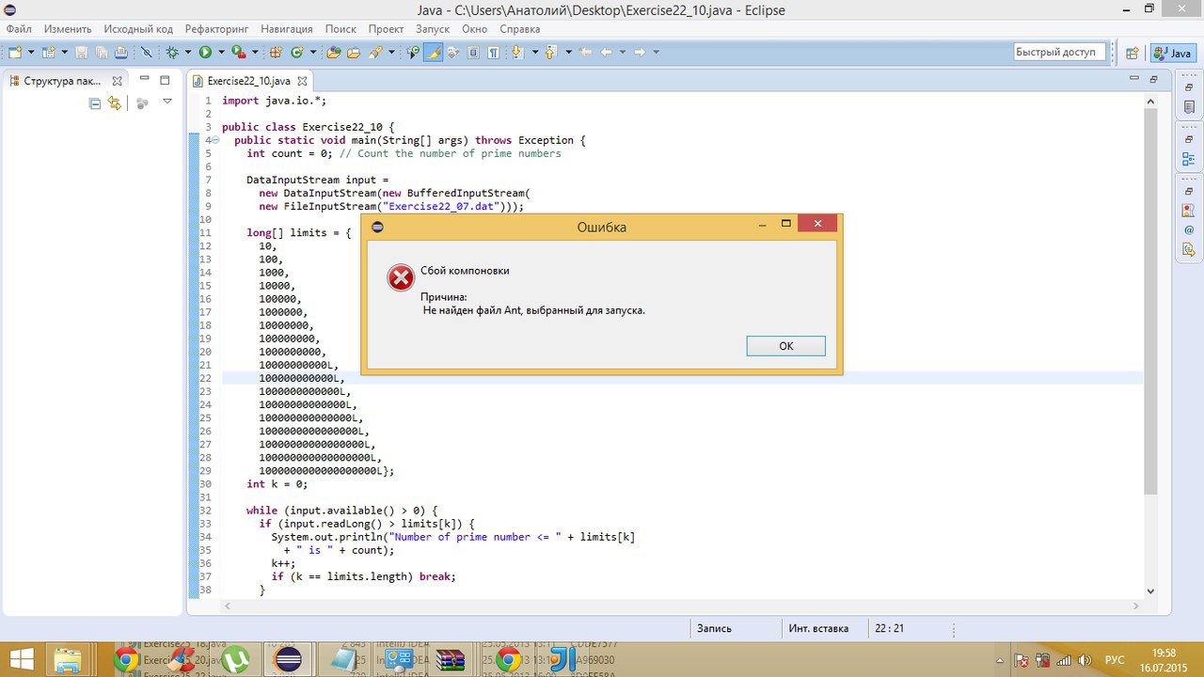Open the Debug dropdown arrow
This screenshot has height=677, width=1204.
[x=188, y=53]
